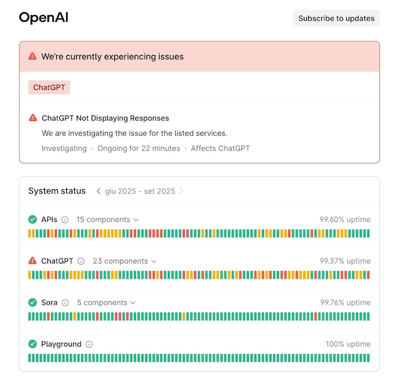Screen dimensions: 398x379
Task: Click the info icon next to Sora
Action: click(66, 303)
